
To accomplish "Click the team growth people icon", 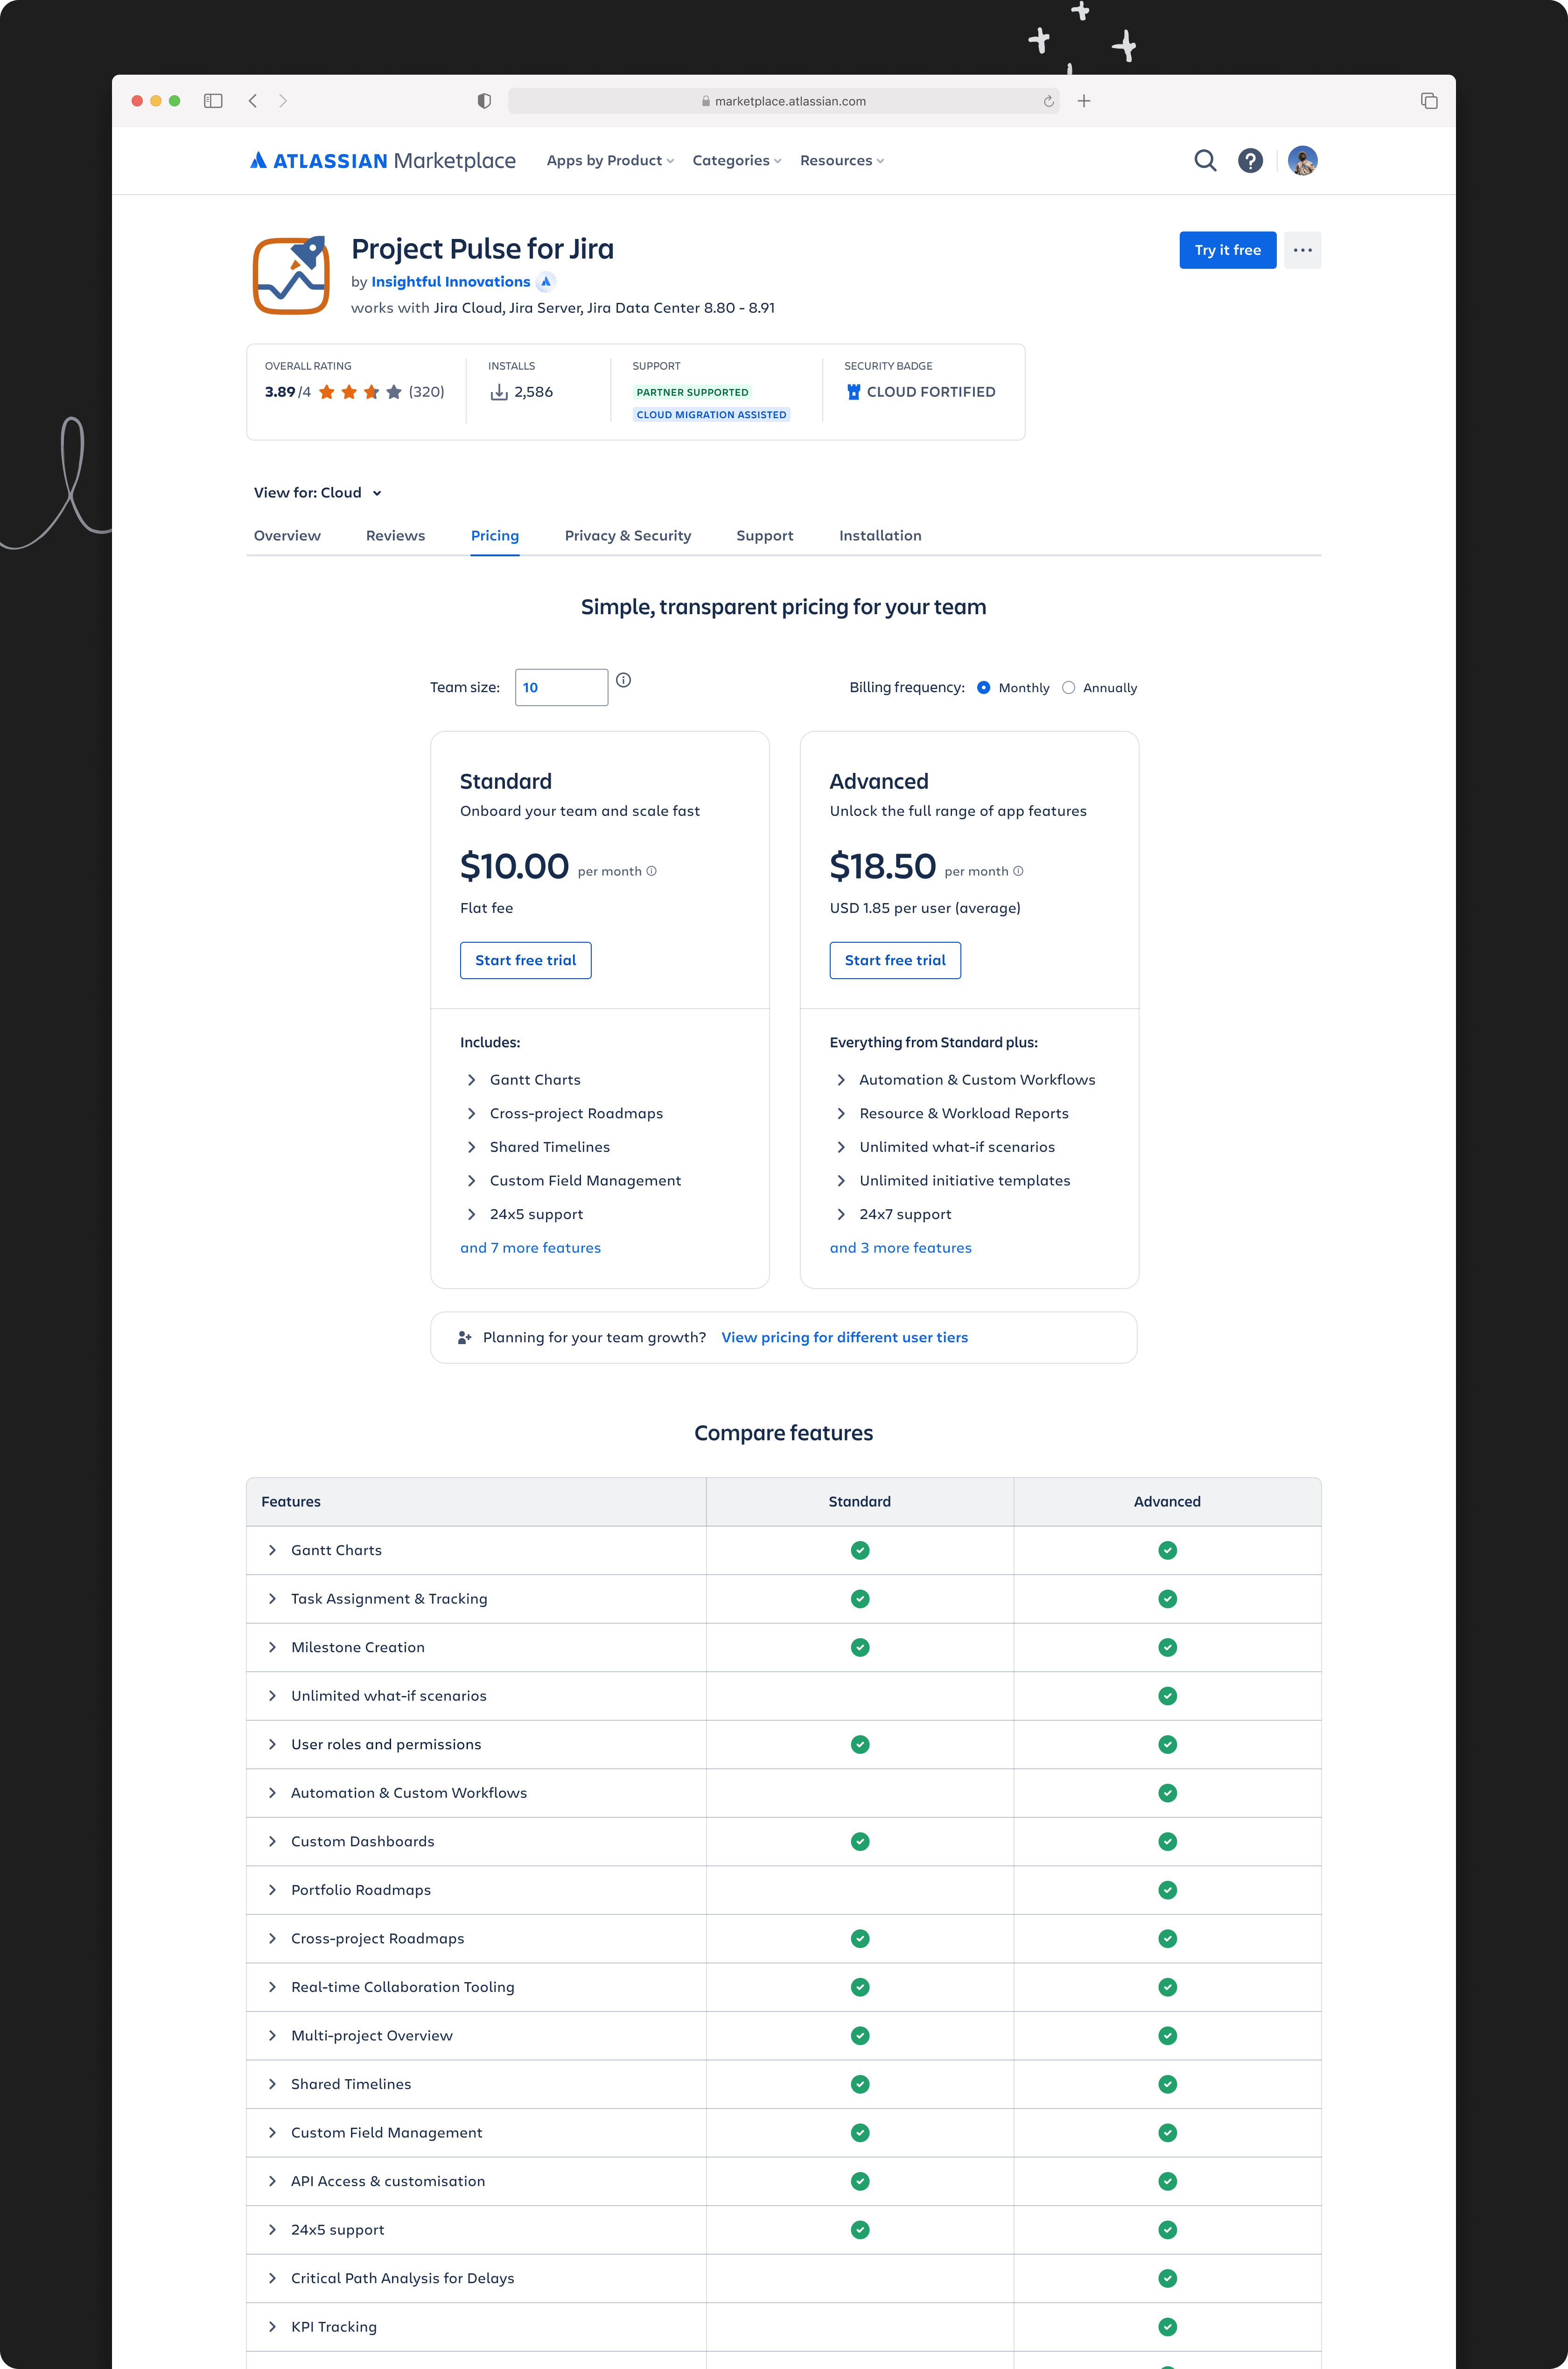I will [464, 1338].
